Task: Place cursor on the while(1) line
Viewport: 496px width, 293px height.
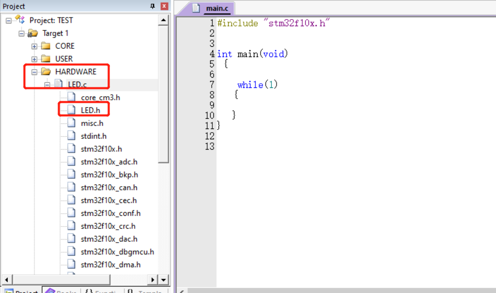Action: point(258,84)
